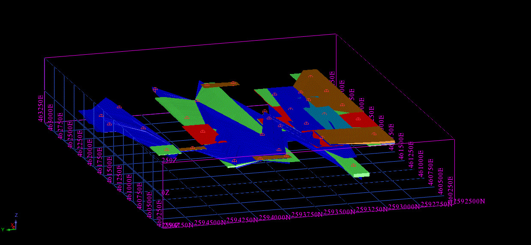Pick the marker on the small lower-left green patch

point(167,150)
